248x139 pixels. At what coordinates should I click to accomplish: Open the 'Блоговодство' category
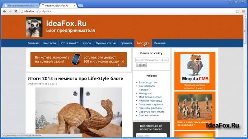(x=148, y=82)
